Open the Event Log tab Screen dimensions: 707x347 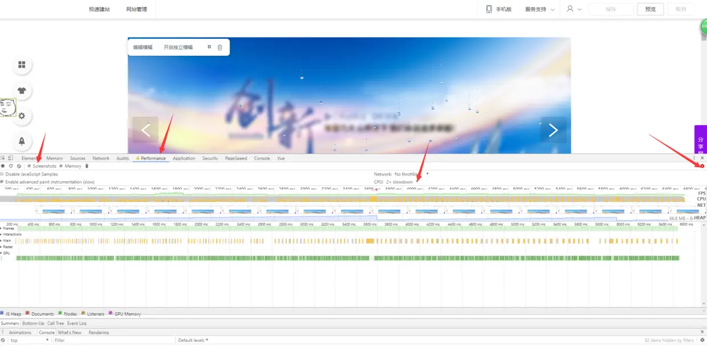tap(77, 323)
